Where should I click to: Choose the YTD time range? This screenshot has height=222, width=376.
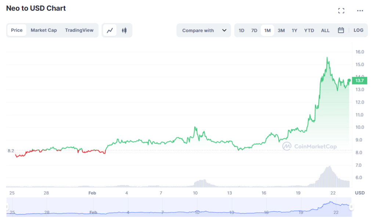pos(309,30)
